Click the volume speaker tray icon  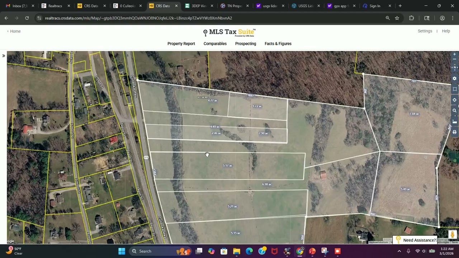click(425, 251)
